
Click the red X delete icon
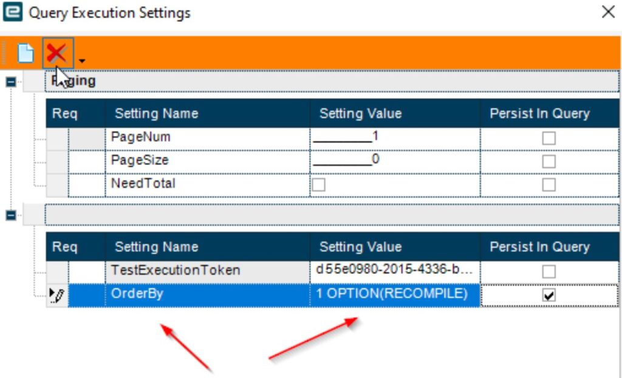(x=56, y=53)
